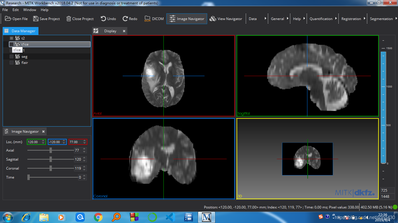Click the t2 image node icon
The image size is (398, 223).
coord(17,38)
